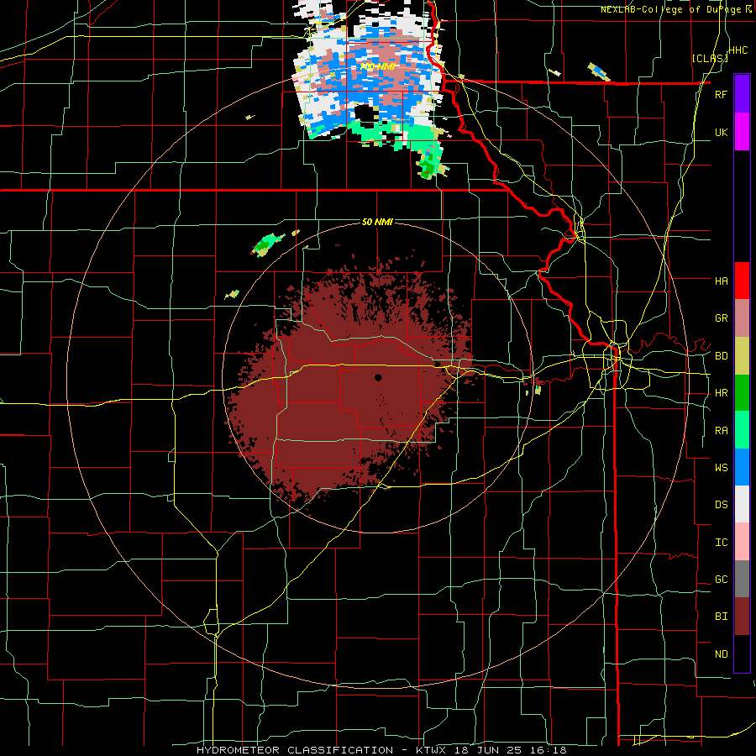Click the 50 NMI range ring label
Viewport: 756px width, 756px height.
(x=377, y=222)
